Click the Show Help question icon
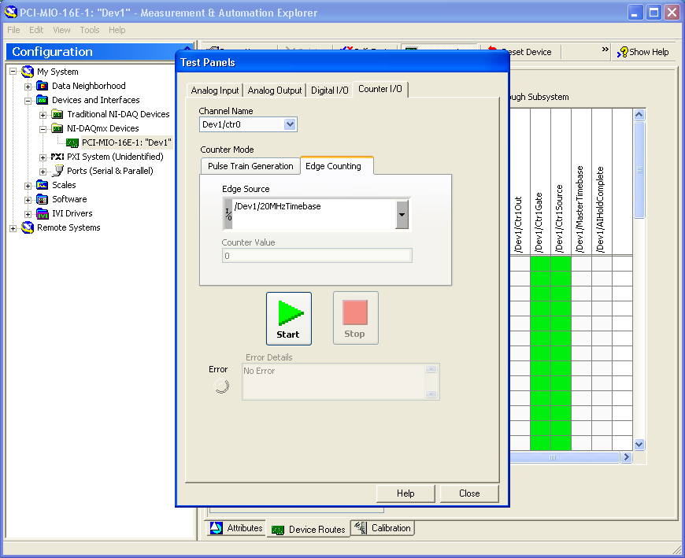This screenshot has height=558, width=685. (623, 52)
